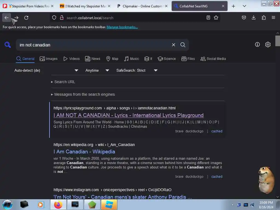Open the SafeSearch: Strict dropdown
The width and height of the screenshot is (280, 210).
pyautogui.click(x=137, y=70)
